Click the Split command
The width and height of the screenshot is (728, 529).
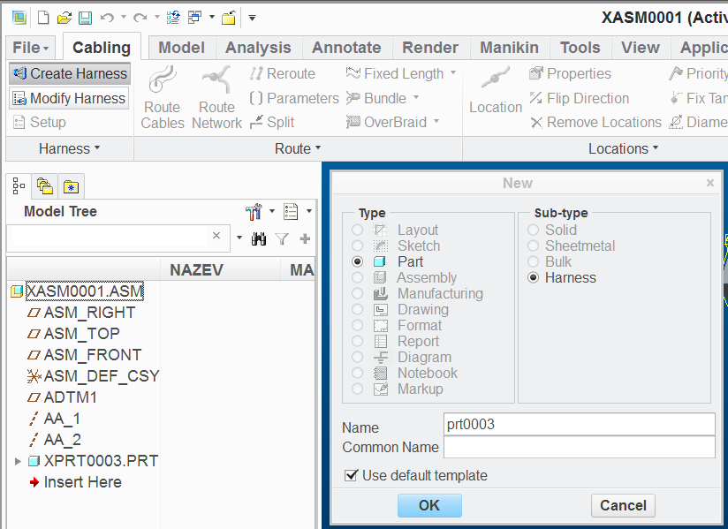coord(272,122)
